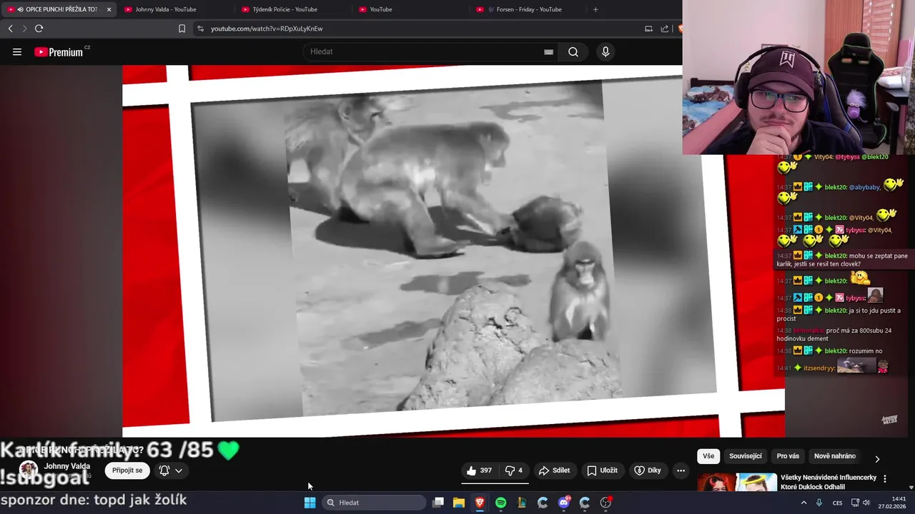Open the suggested video thumbnail

737,482
